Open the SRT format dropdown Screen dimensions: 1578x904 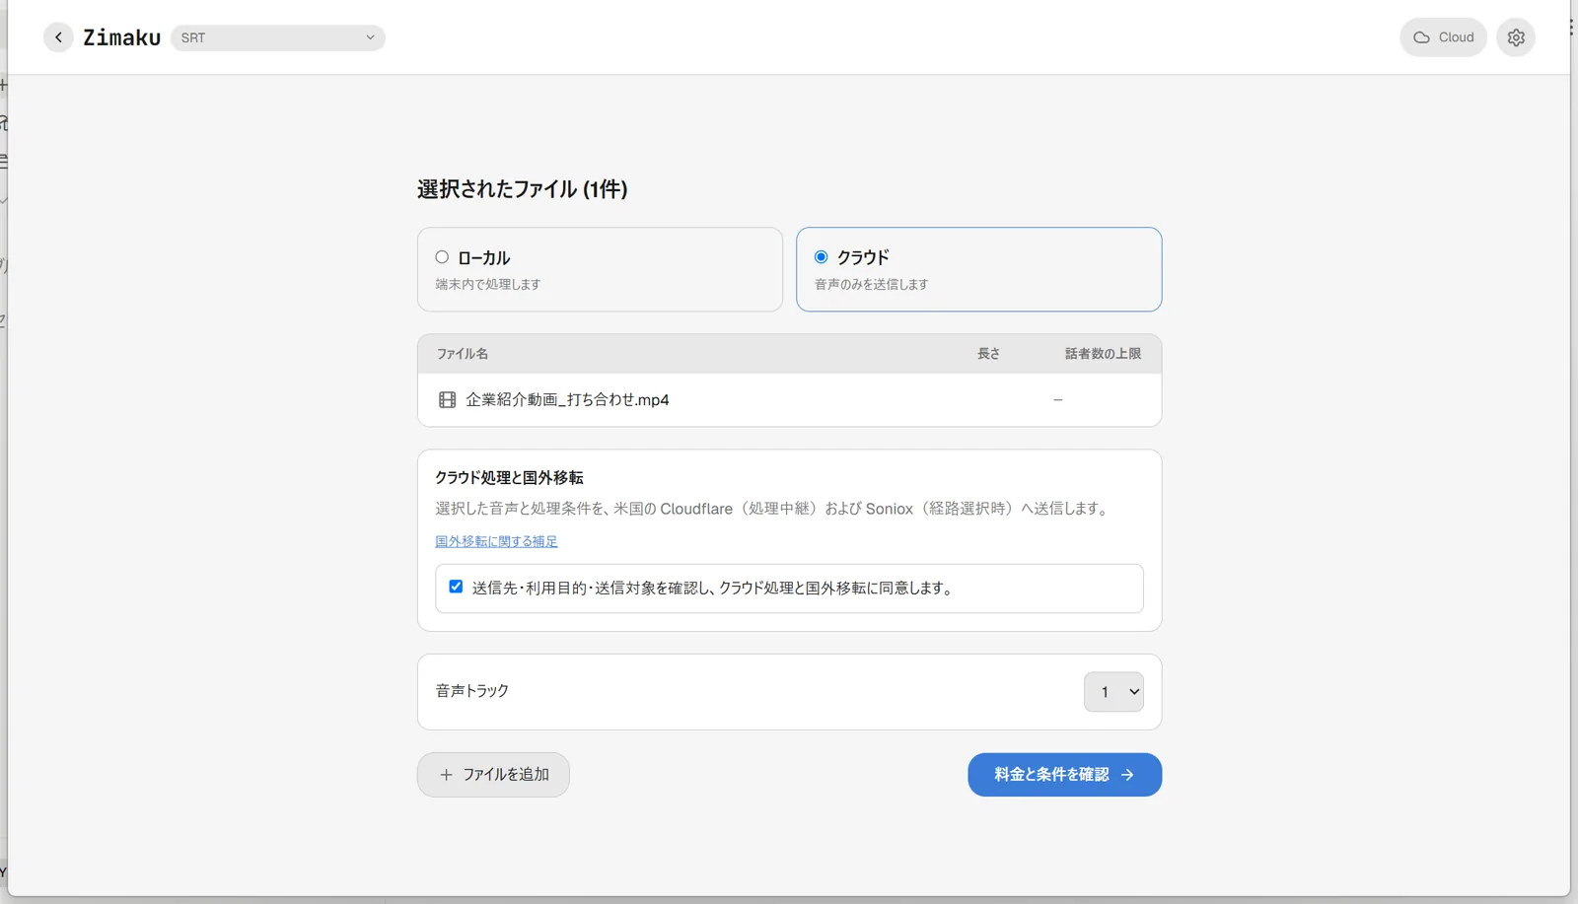277,37
